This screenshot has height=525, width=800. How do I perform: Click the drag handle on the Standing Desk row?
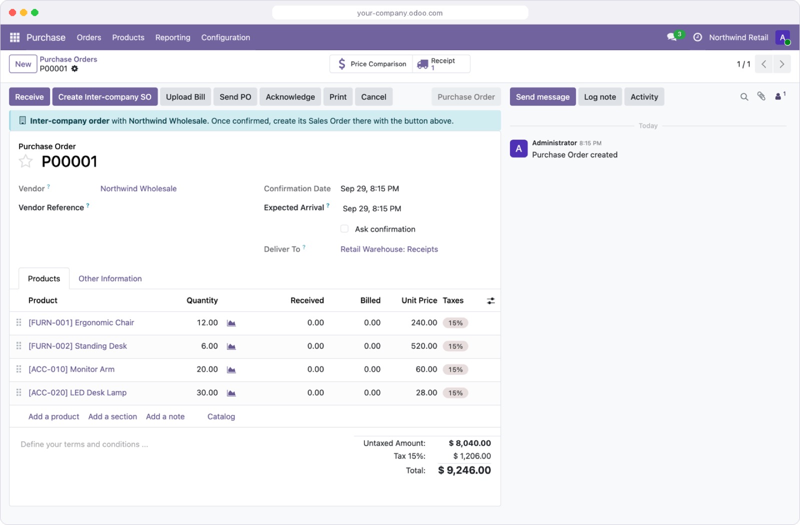[x=18, y=346]
